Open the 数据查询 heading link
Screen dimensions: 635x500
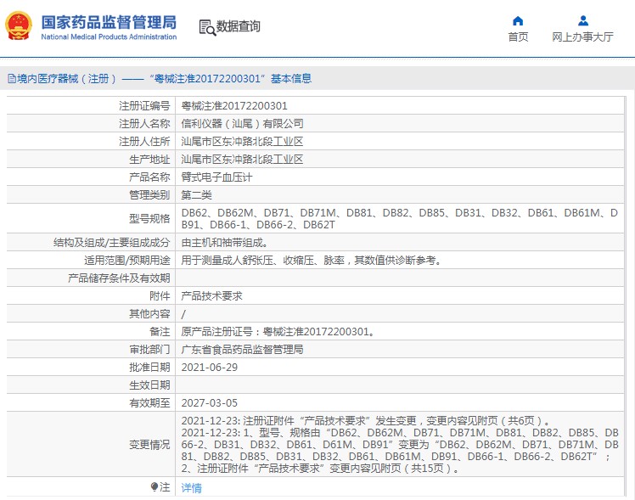click(x=238, y=26)
